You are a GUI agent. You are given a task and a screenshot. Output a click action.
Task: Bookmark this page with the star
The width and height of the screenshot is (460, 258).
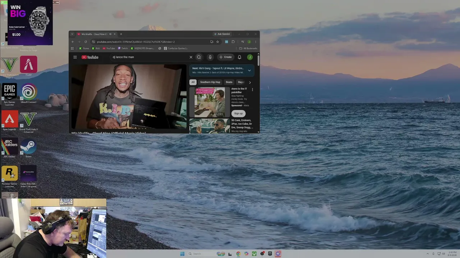[217, 42]
